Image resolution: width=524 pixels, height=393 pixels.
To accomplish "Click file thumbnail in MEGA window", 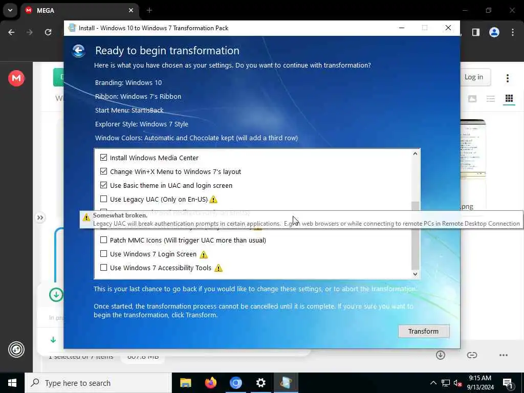I will [473, 150].
